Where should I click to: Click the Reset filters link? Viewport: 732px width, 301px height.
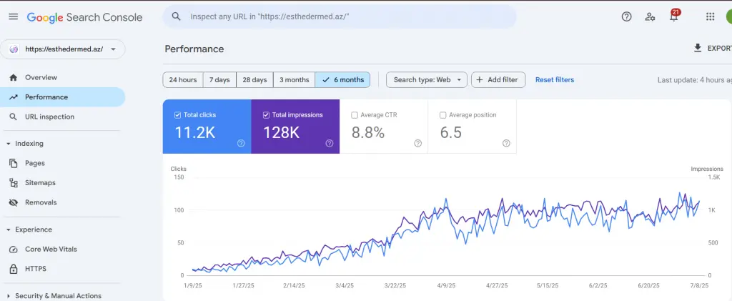(555, 80)
